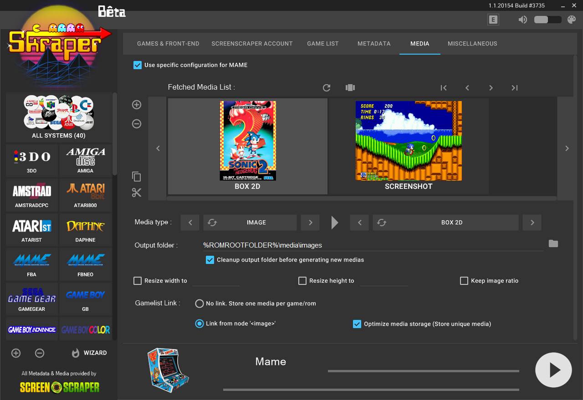Select the BOX 2D media thumbnail
583x400 pixels.
248,146
